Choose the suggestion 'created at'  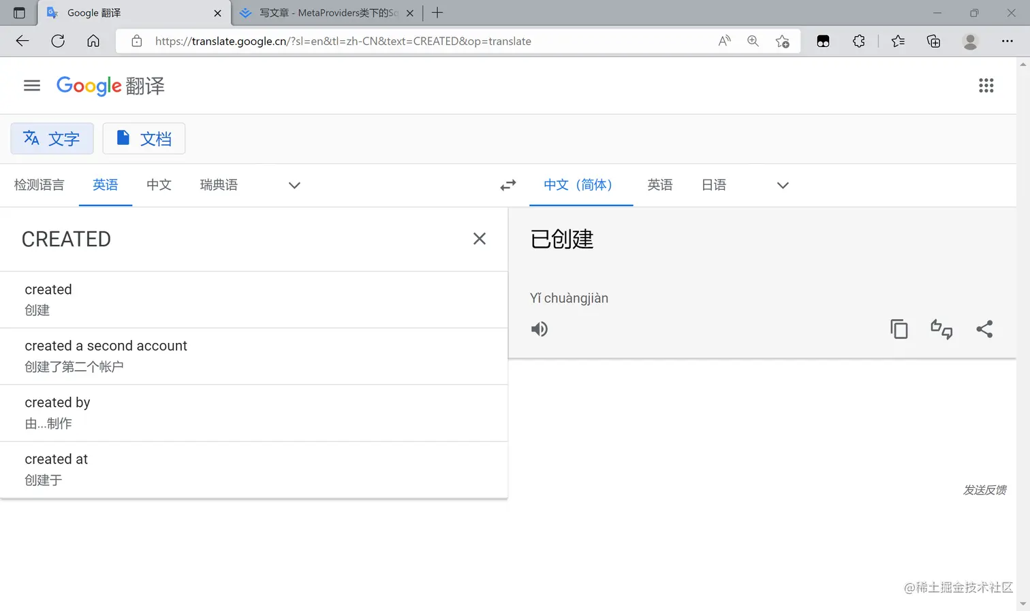(x=253, y=469)
